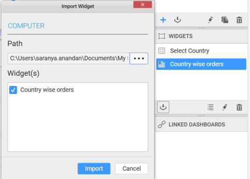Image resolution: width=250 pixels, height=179 pixels.
Task: Click the import widget icon below widgets list
Action: coord(163,107)
